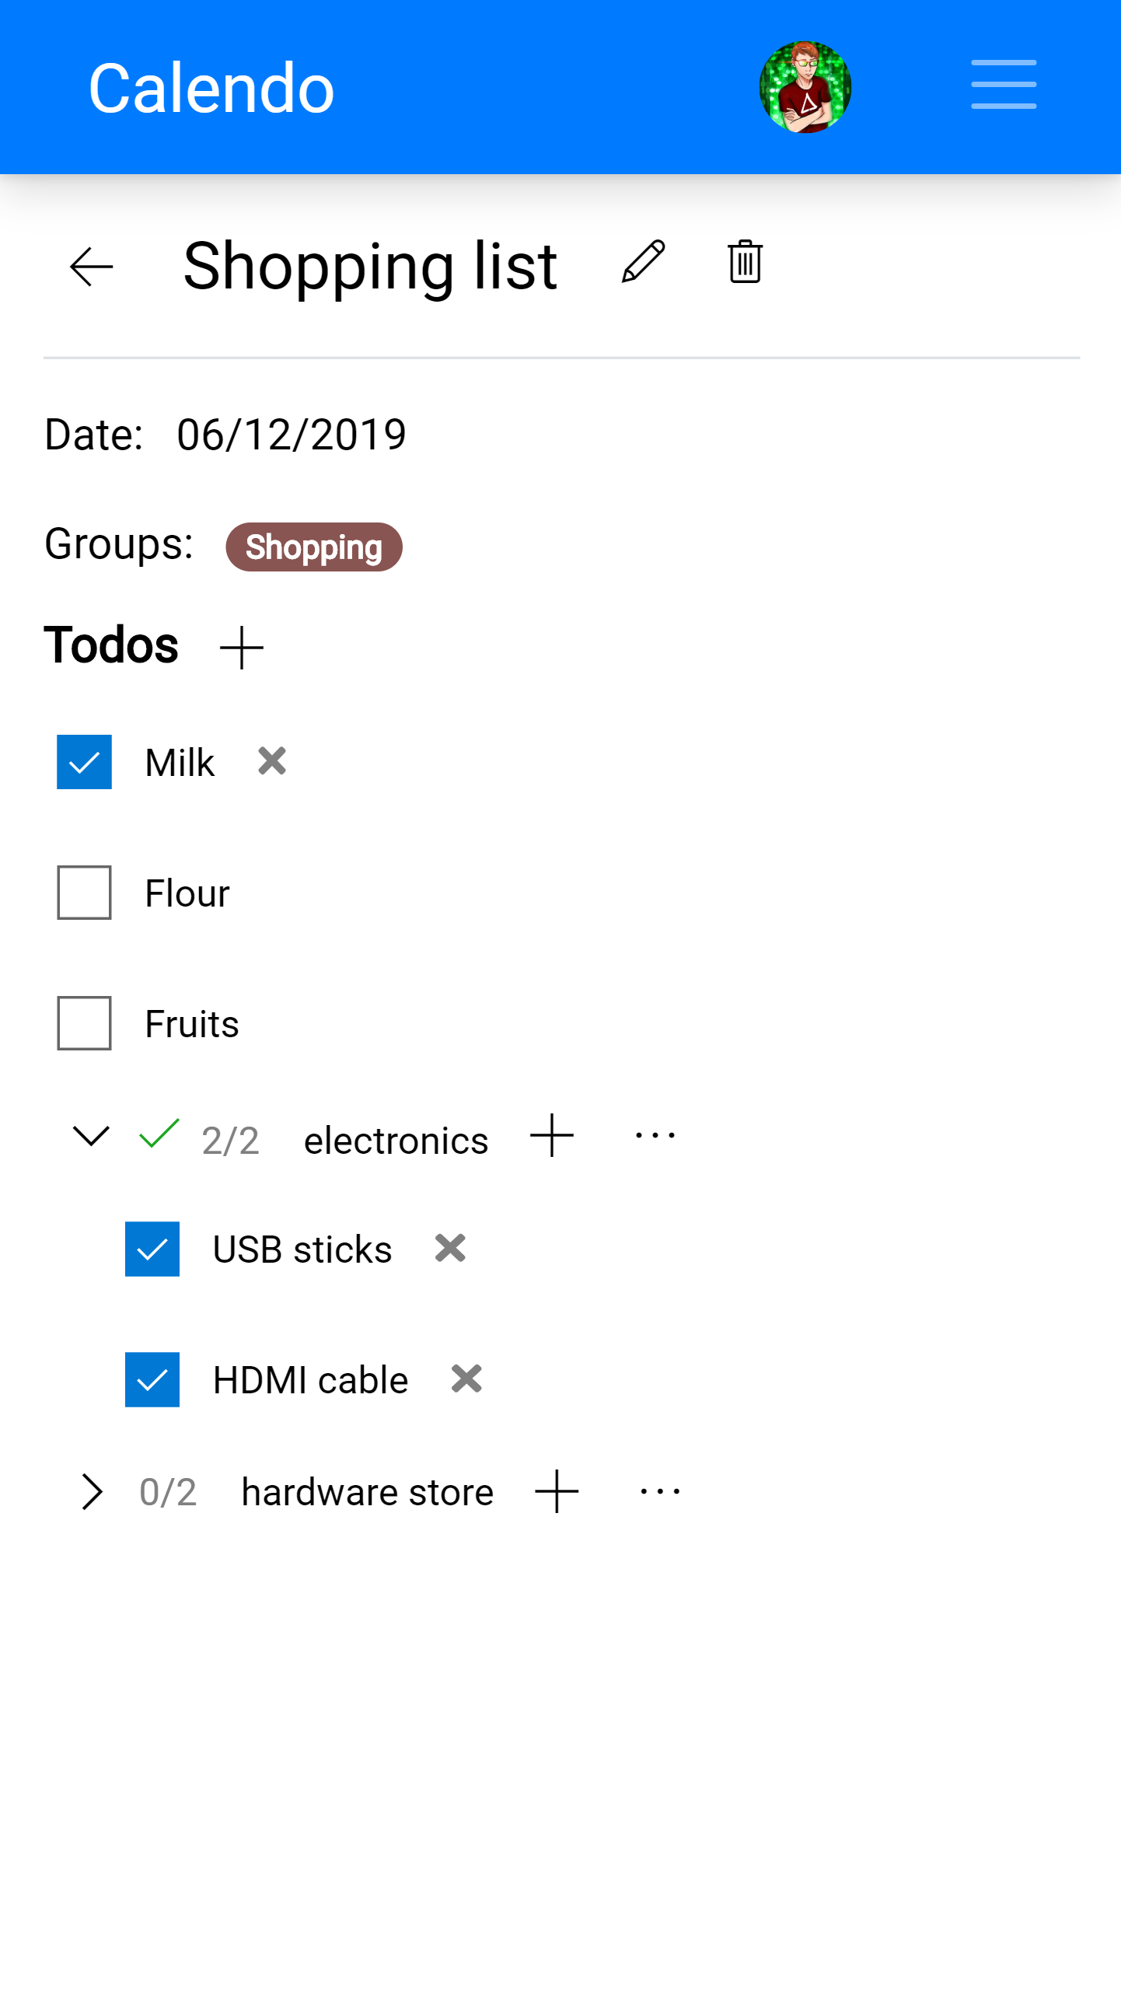Remove the Milk todo with its X icon

click(272, 761)
